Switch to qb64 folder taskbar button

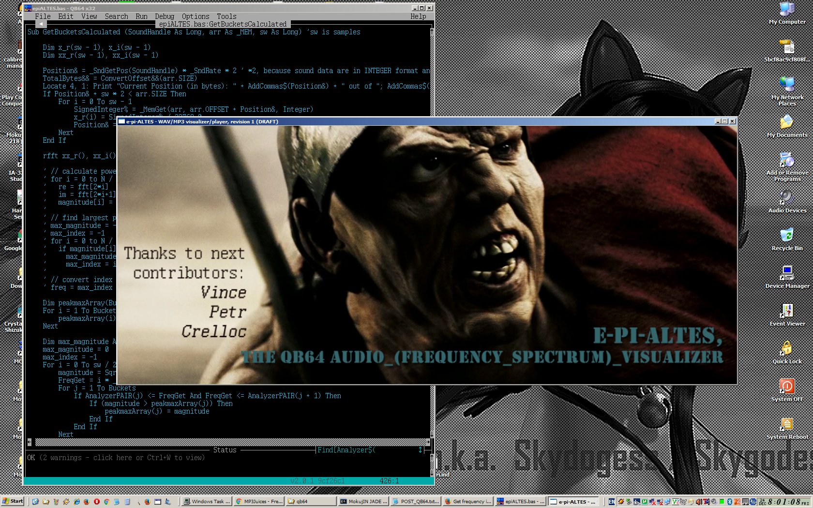tap(311, 502)
